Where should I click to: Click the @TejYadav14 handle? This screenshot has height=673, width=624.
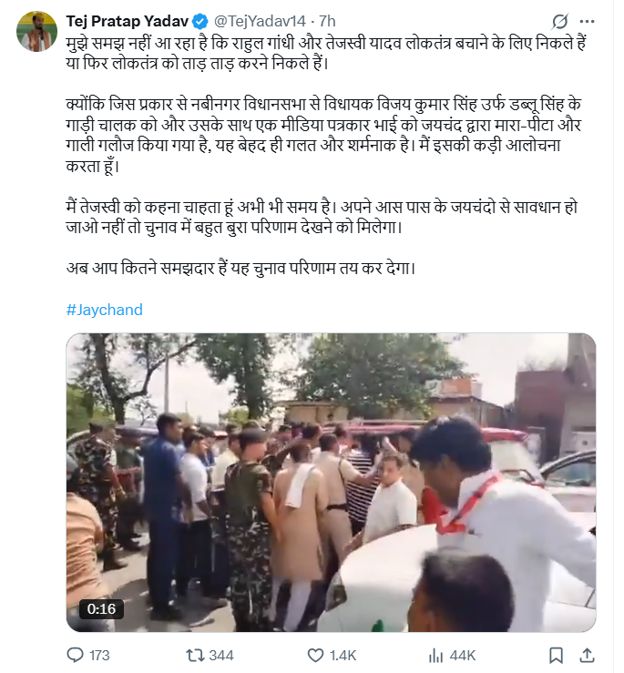tap(260, 21)
